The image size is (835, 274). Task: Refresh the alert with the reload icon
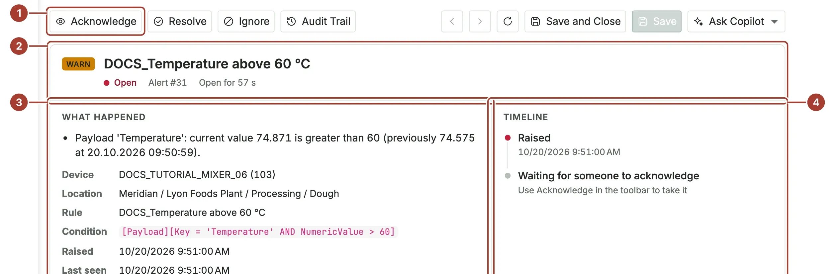[x=508, y=21]
